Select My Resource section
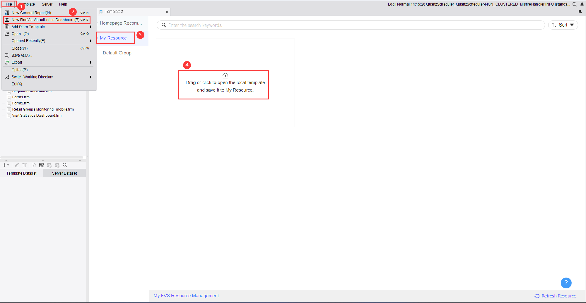This screenshot has height=303, width=586. tap(113, 38)
